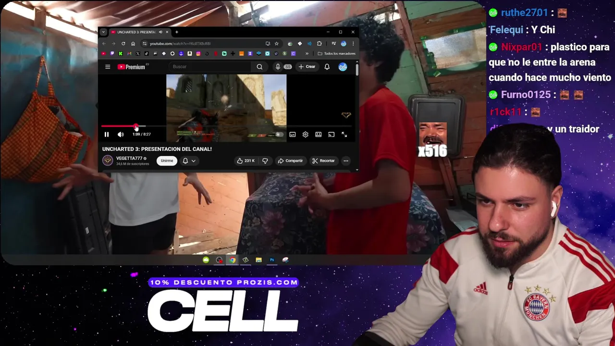Share the video via Compartir
This screenshot has height=346, width=615.
tap(290, 161)
